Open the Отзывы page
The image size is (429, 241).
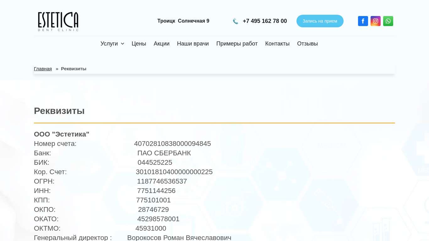point(307,44)
